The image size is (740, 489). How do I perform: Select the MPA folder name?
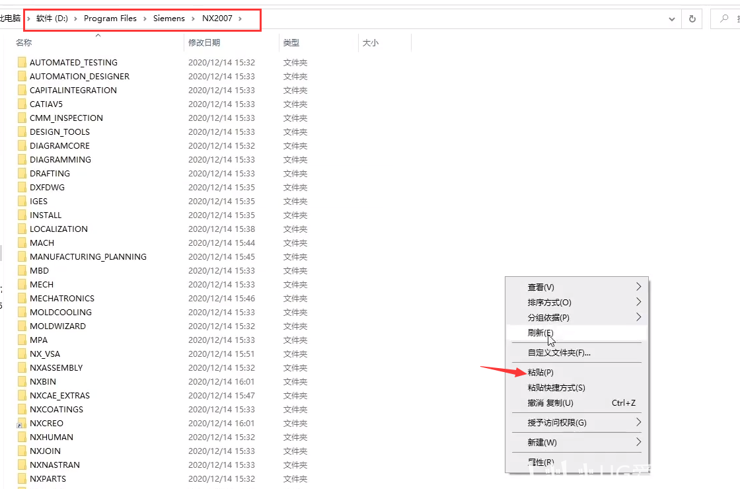[39, 340]
